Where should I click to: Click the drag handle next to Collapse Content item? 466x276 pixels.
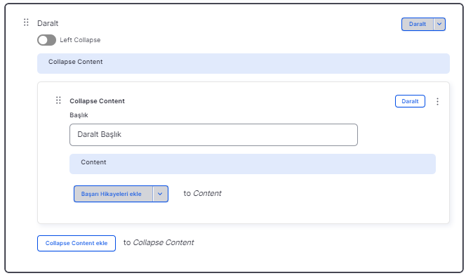(x=58, y=100)
